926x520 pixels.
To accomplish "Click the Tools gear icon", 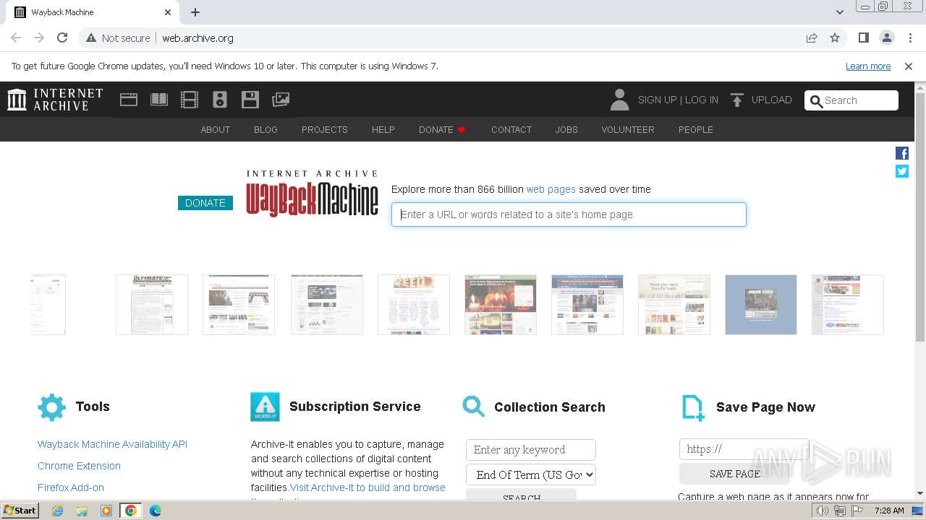I will 51,407.
